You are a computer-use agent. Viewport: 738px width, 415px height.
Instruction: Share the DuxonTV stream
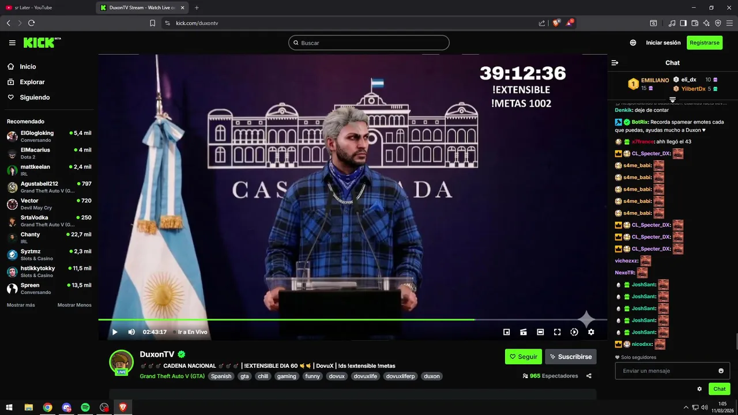point(589,376)
